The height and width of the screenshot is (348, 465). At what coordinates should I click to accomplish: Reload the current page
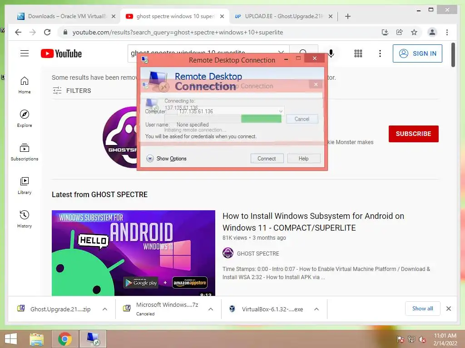click(x=47, y=32)
